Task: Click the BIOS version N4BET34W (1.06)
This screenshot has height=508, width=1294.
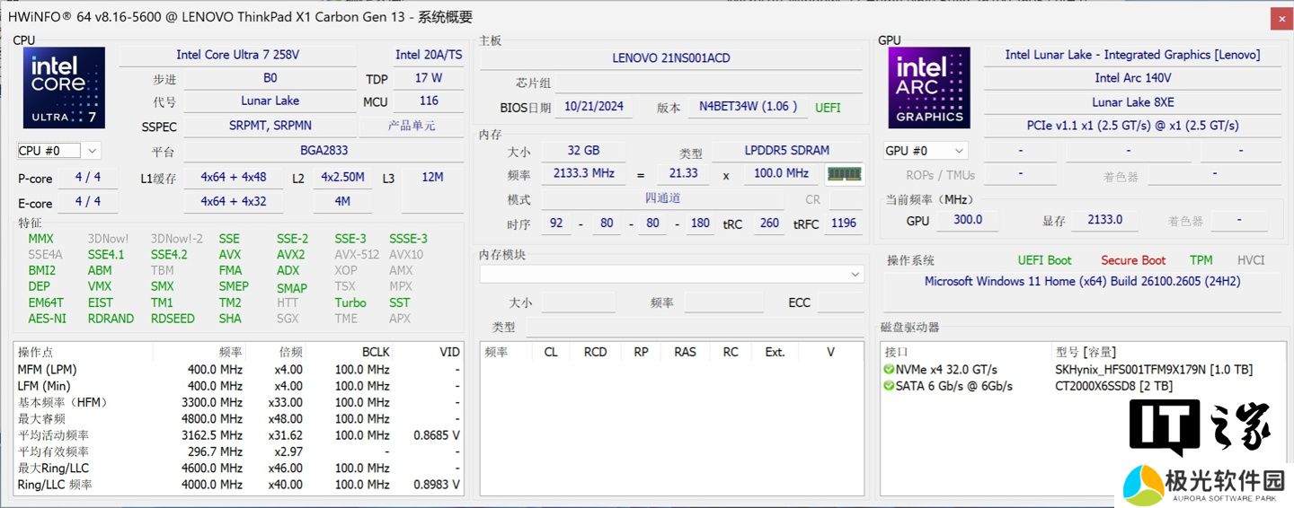Action: pyautogui.click(x=748, y=107)
